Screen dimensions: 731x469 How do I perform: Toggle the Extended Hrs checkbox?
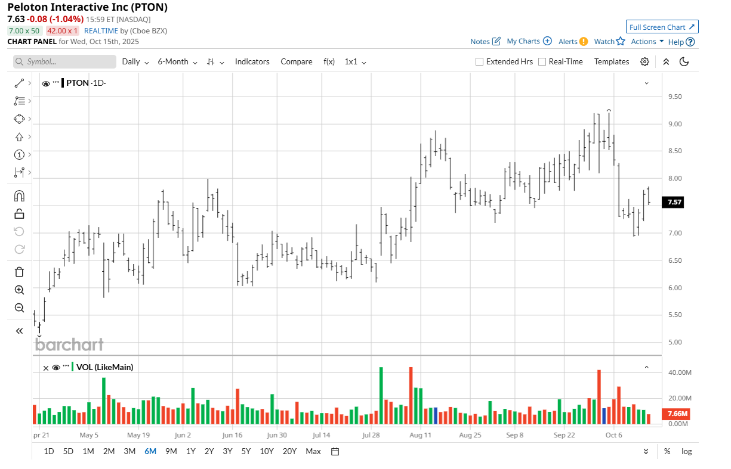point(479,61)
